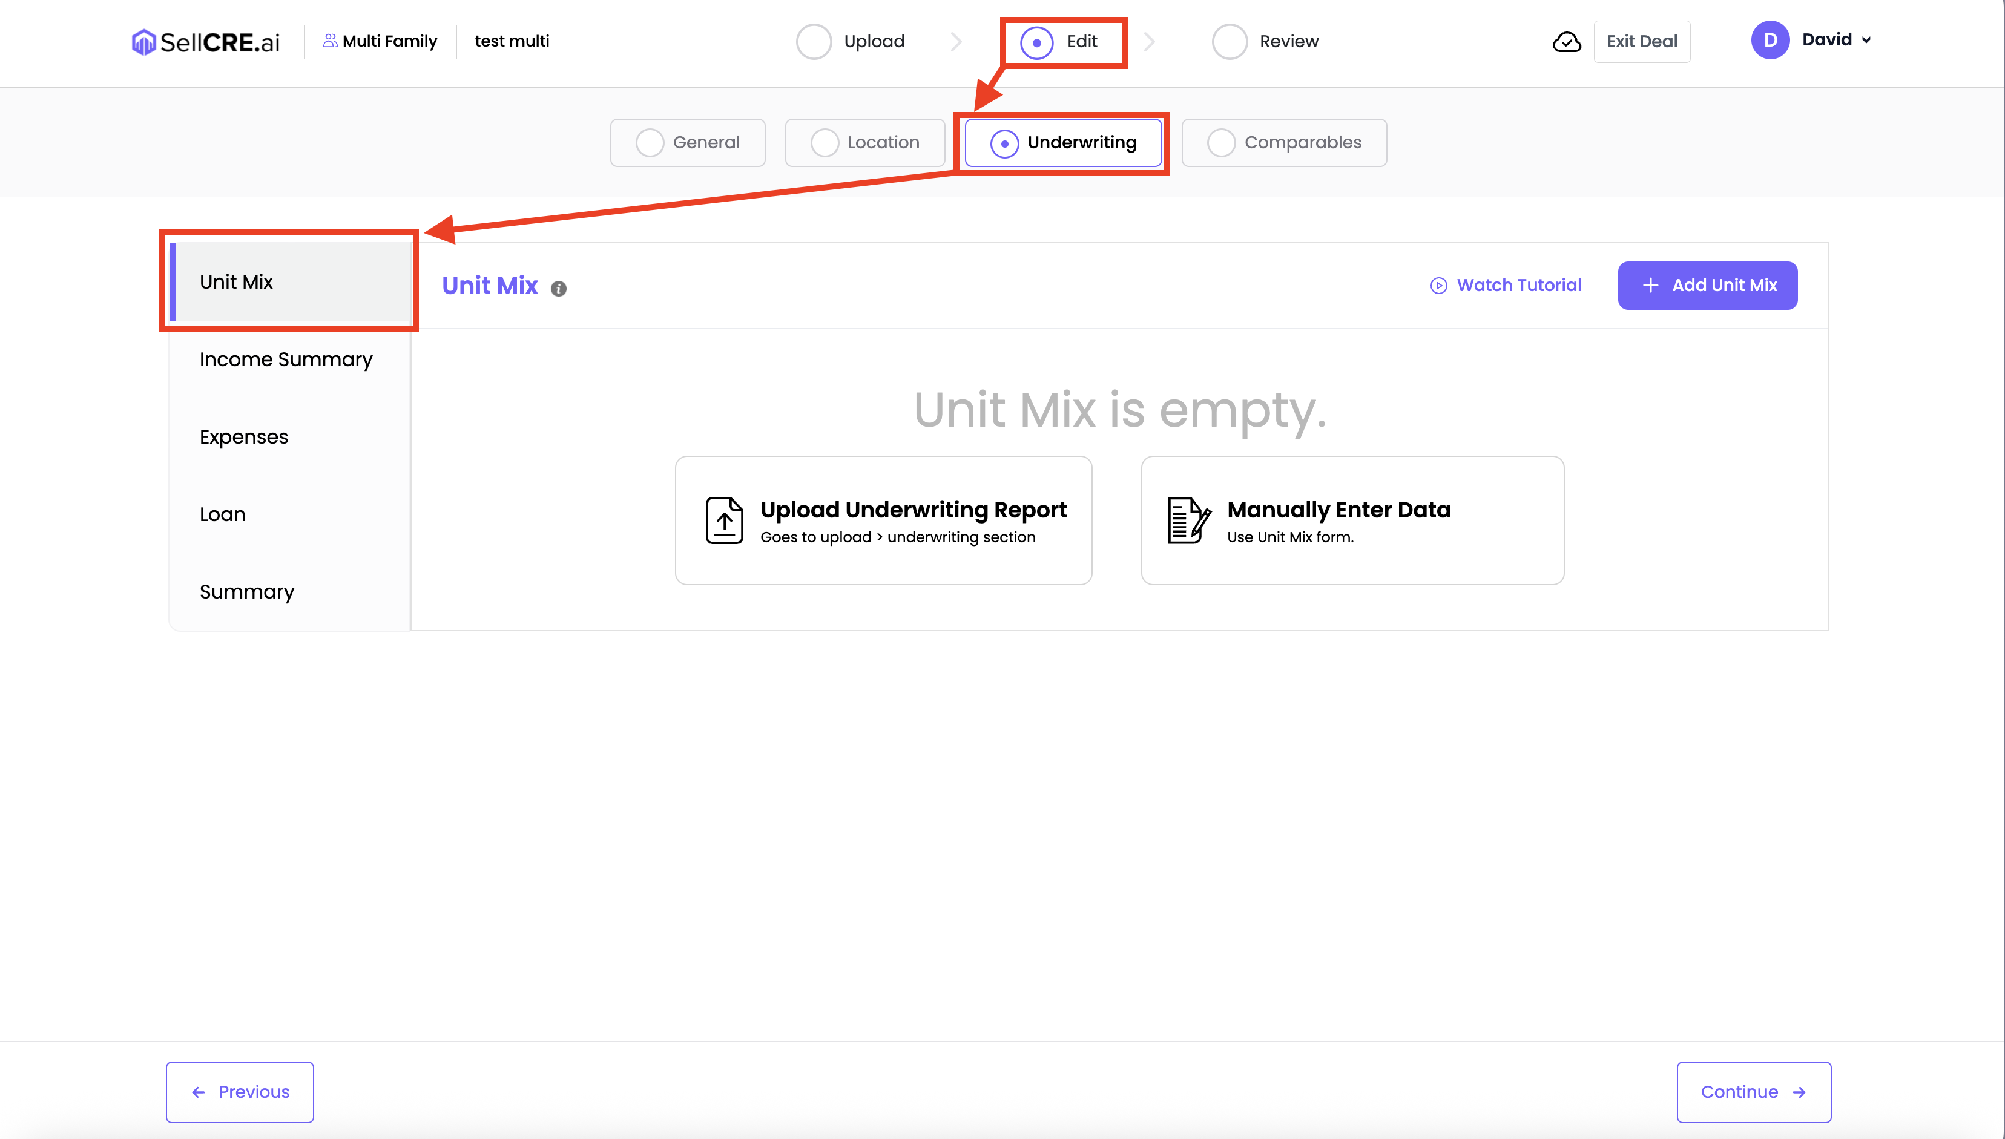
Task: Click the Add Unit Mix button
Action: [x=1707, y=286]
